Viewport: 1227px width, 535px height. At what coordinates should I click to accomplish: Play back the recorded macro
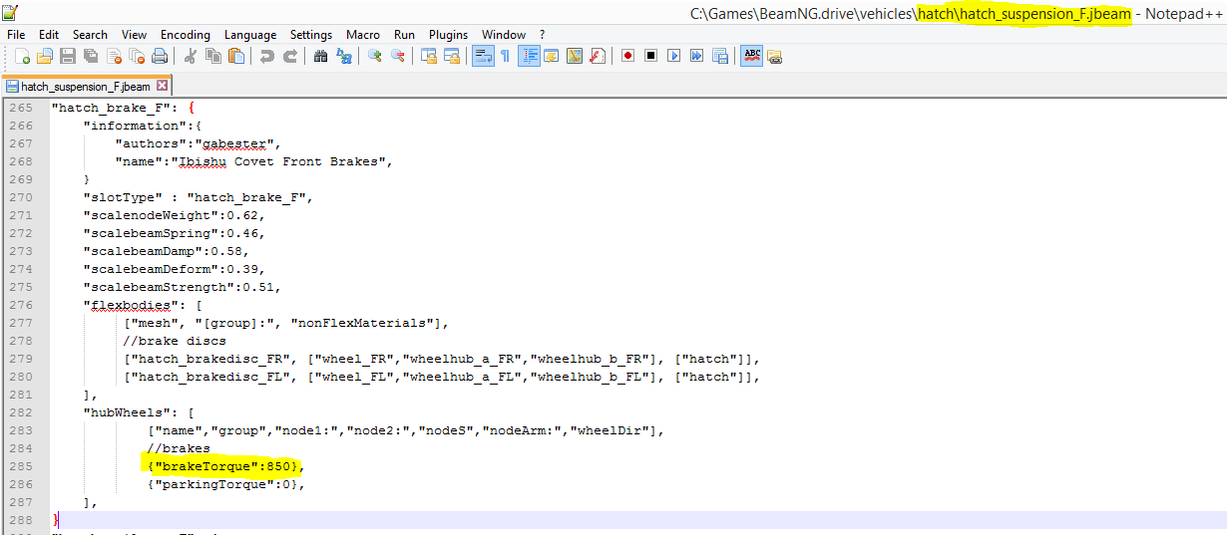point(673,56)
